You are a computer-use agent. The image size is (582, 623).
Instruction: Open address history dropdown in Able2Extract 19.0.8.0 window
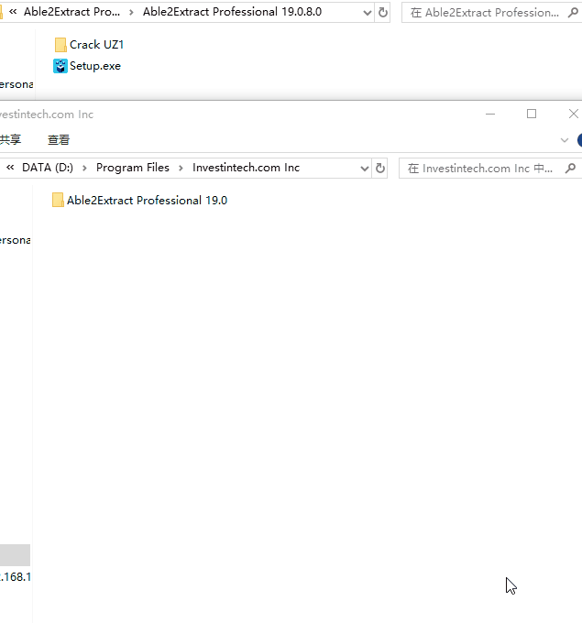tap(367, 13)
